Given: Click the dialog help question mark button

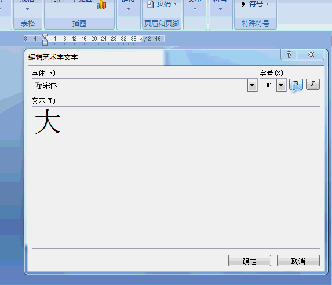Looking at the screenshot, I should [x=289, y=54].
